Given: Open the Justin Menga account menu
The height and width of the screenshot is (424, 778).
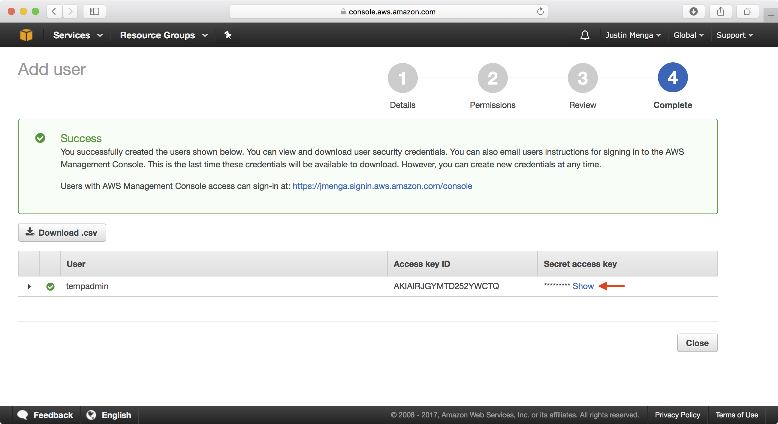Looking at the screenshot, I should point(633,35).
